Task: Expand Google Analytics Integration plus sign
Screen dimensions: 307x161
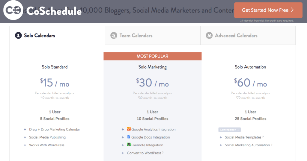Action: (x=123, y=129)
